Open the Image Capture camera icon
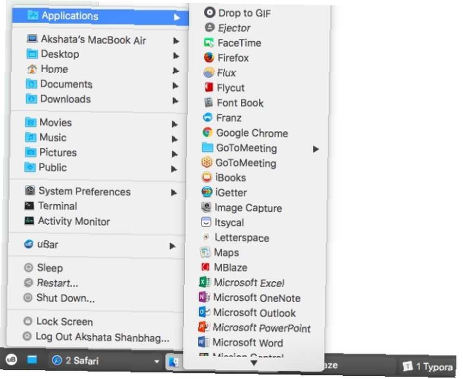The image size is (463, 379). pos(206,207)
